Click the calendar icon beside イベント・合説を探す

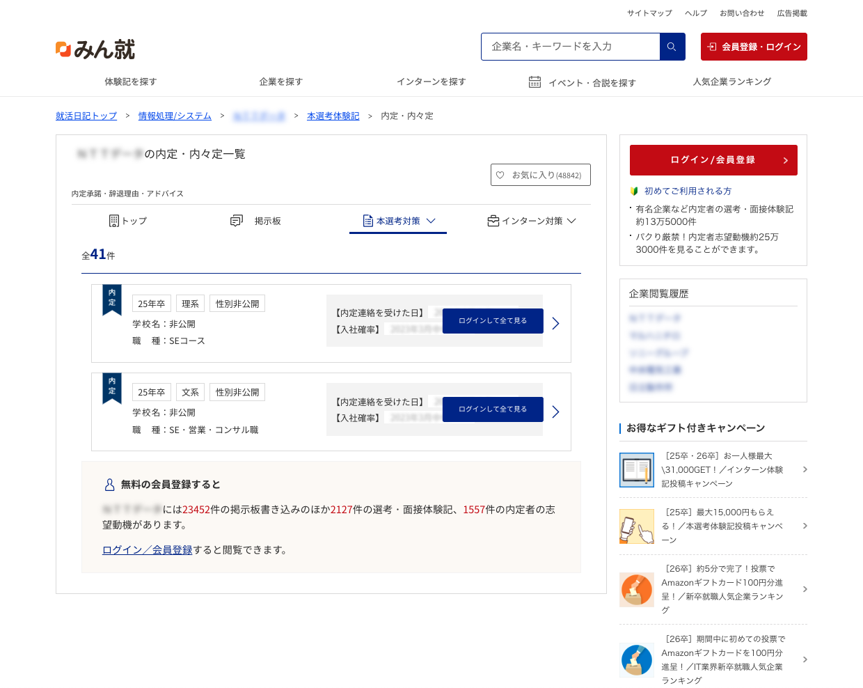coord(535,82)
